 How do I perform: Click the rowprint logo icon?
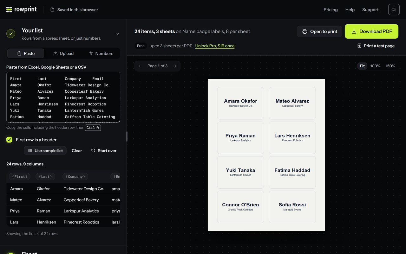tap(9, 10)
